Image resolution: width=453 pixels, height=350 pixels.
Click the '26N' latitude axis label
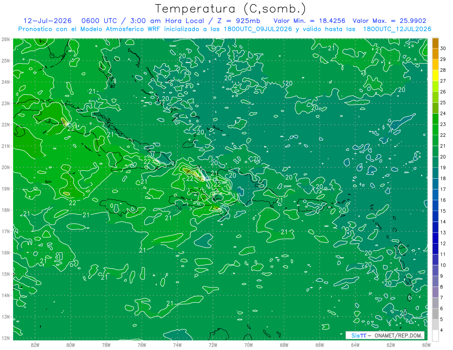[x=5, y=39]
